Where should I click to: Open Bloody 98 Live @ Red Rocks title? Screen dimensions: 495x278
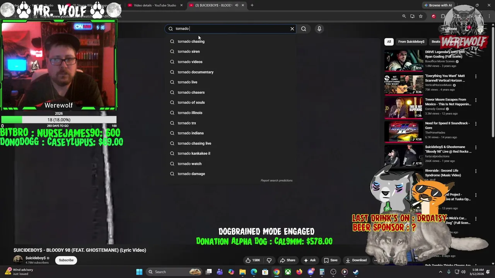(x=448, y=149)
